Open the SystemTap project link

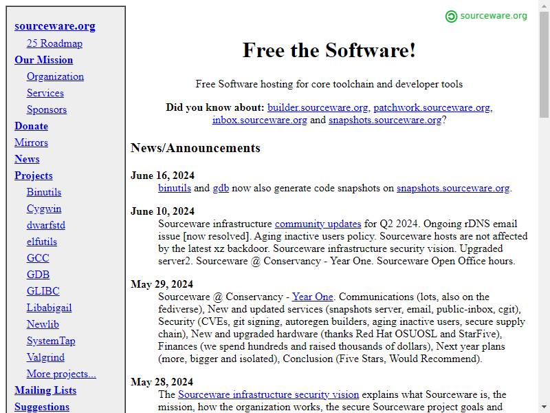[x=51, y=340]
